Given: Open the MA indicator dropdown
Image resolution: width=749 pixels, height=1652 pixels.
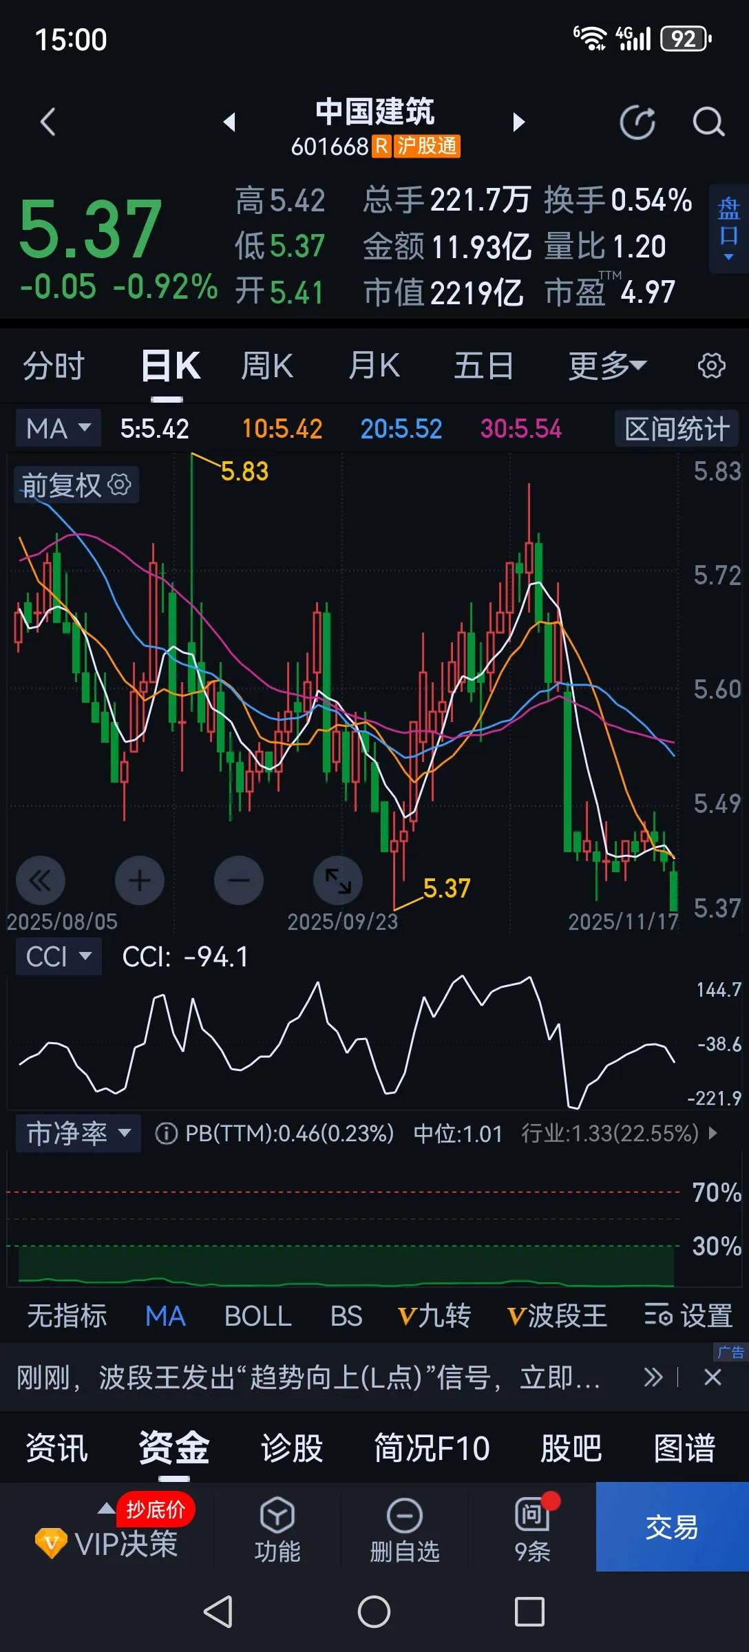Looking at the screenshot, I should [x=59, y=428].
